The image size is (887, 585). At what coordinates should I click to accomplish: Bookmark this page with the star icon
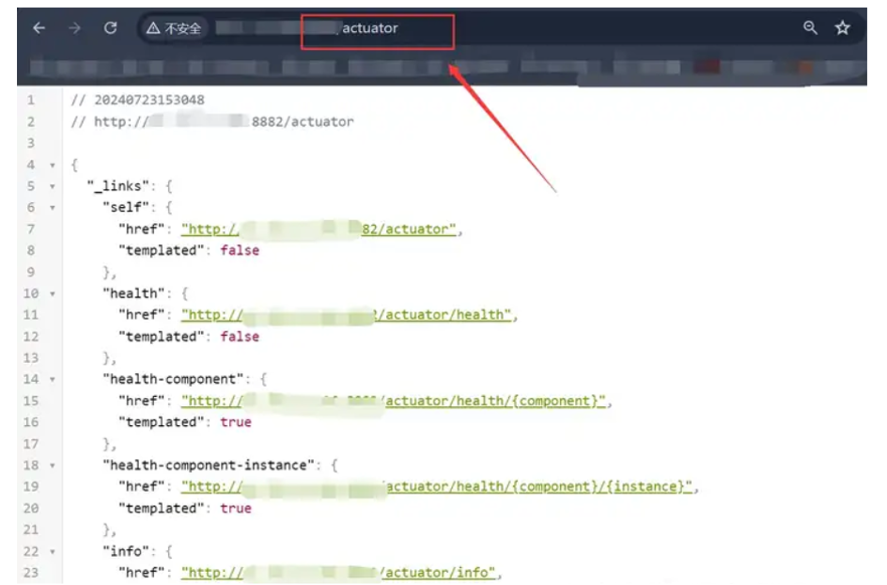842,27
